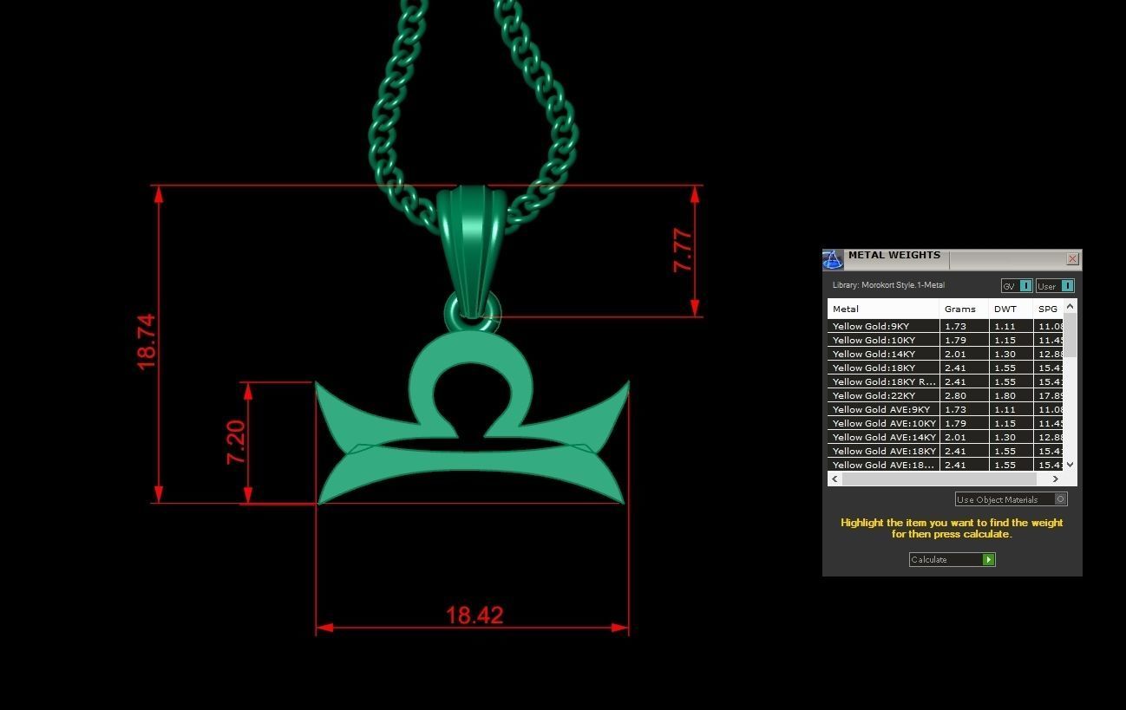Toggle the GV library switch
This screenshot has width=1126, height=710.
1017,285
